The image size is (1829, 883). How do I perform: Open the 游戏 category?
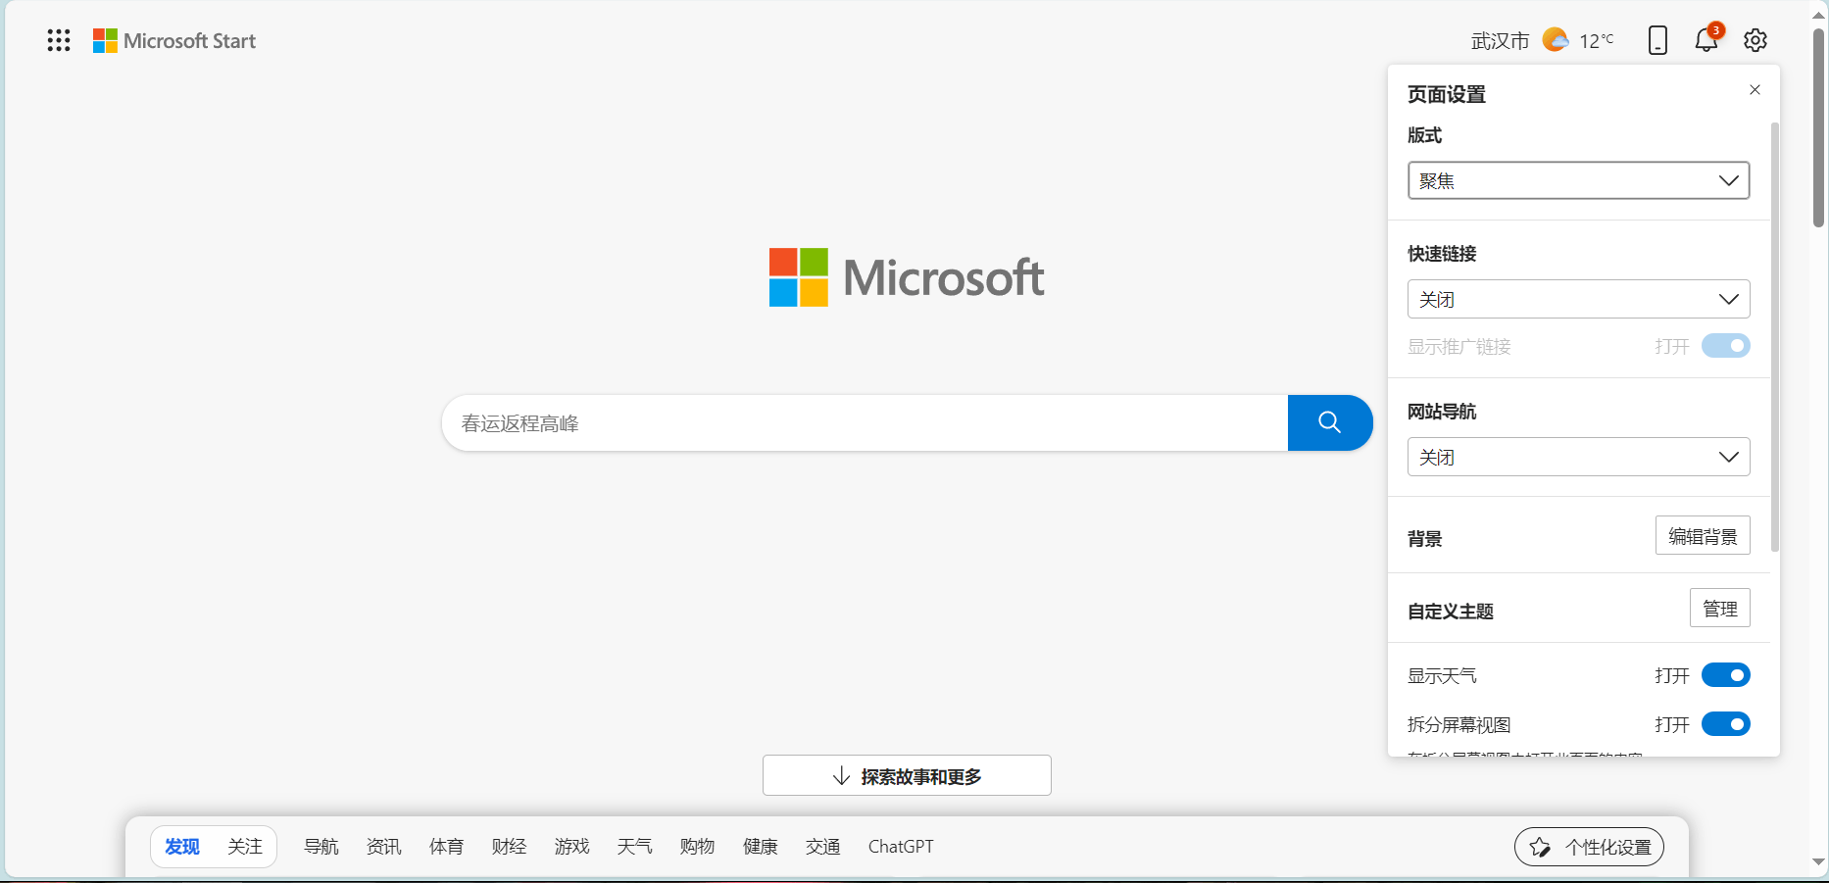[572, 847]
